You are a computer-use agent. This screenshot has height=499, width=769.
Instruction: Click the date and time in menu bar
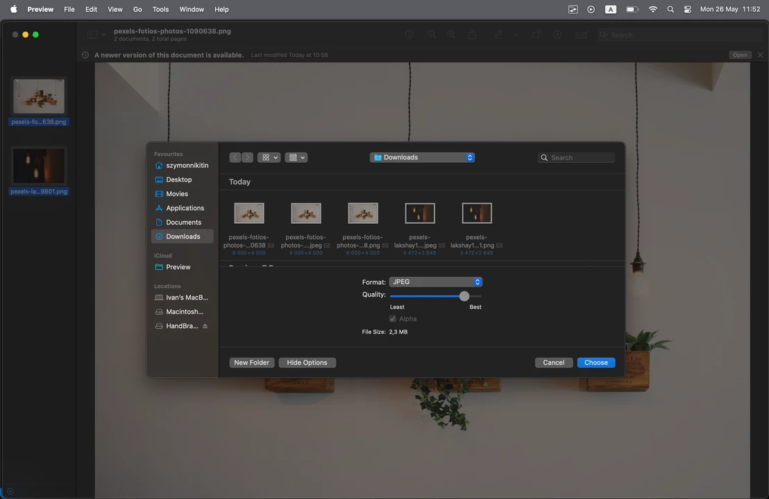[729, 9]
